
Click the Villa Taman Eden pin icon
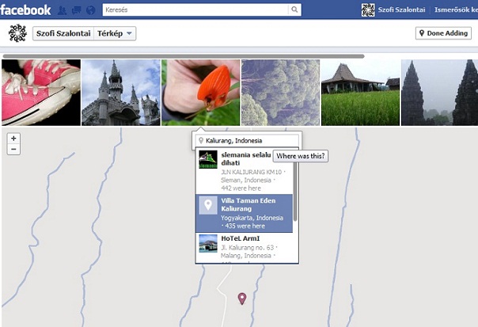click(x=208, y=205)
